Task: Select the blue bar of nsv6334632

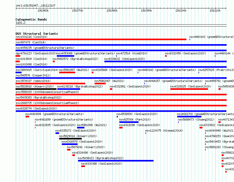Action: click(x=165, y=61)
